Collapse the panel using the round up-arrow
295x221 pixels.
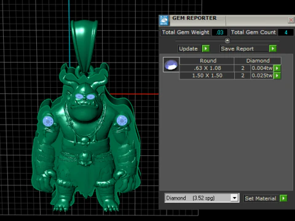click(227, 41)
